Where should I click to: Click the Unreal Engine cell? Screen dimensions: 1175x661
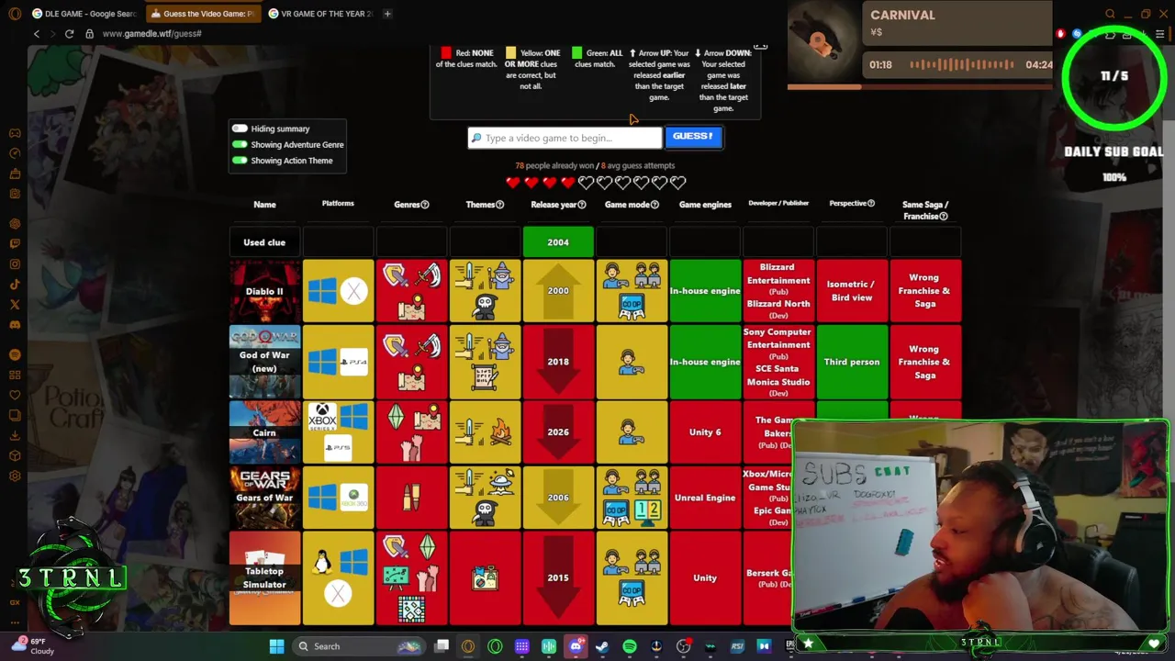pos(705,498)
